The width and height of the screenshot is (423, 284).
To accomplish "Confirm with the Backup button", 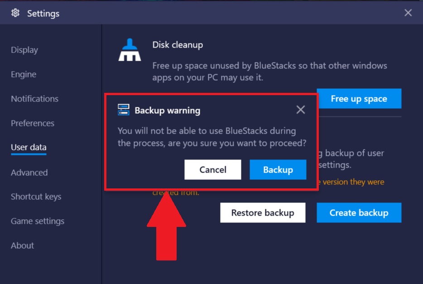I will (x=278, y=170).
